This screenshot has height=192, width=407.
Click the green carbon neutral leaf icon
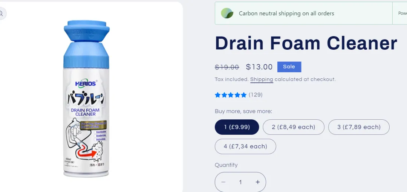227,13
